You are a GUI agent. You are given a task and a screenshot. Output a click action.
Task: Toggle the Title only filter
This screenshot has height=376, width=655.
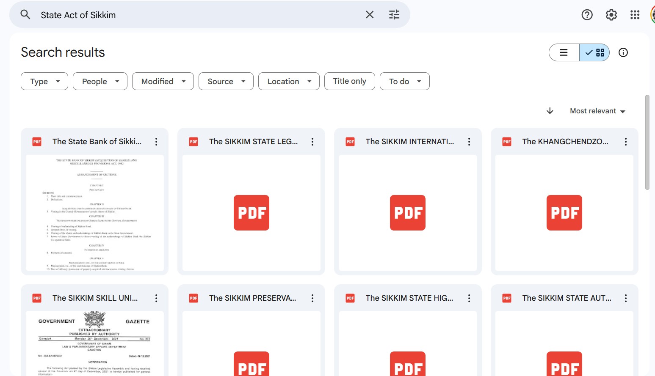point(350,81)
